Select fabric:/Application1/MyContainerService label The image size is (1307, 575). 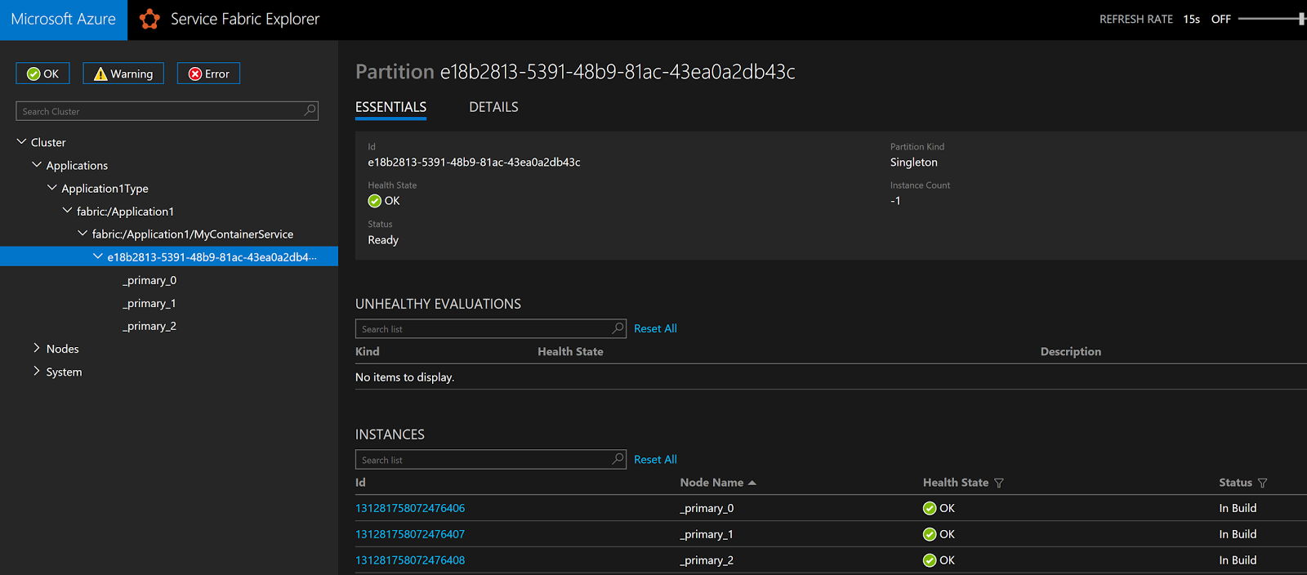coord(193,234)
